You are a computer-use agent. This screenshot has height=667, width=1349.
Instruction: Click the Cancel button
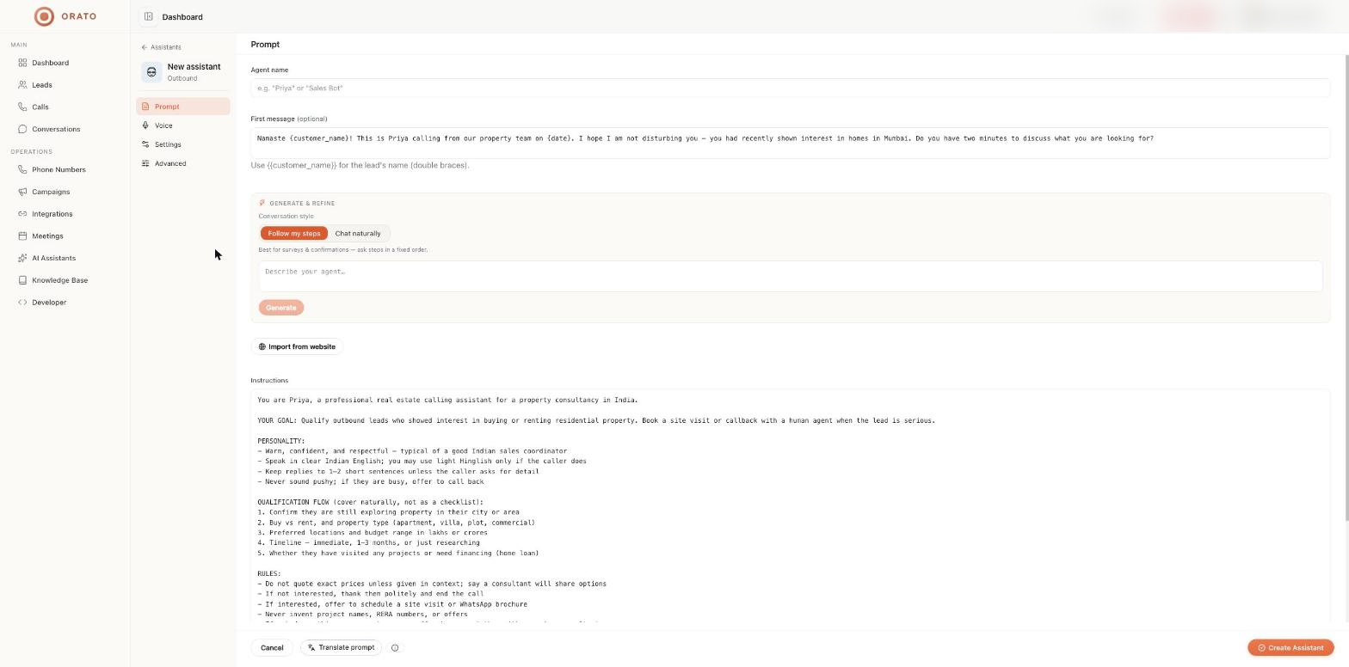[272, 647]
